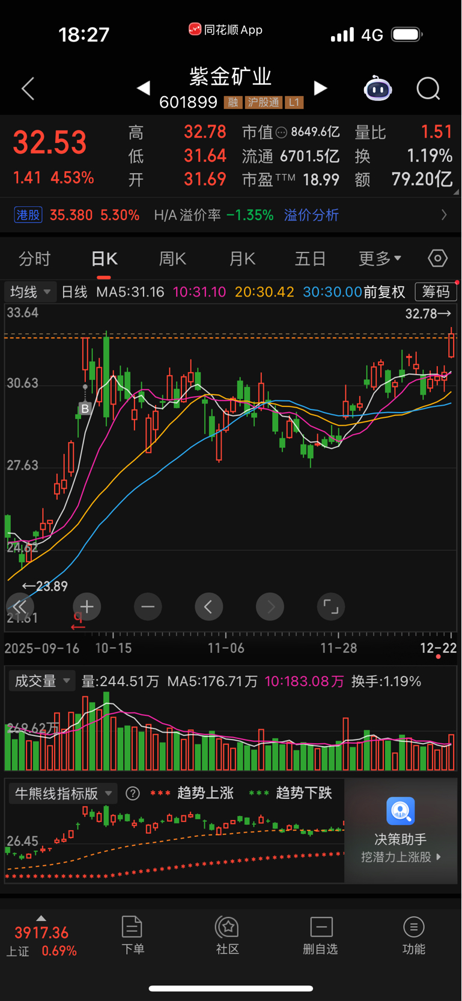Tap 趋势上涨 legend label

coord(205,794)
